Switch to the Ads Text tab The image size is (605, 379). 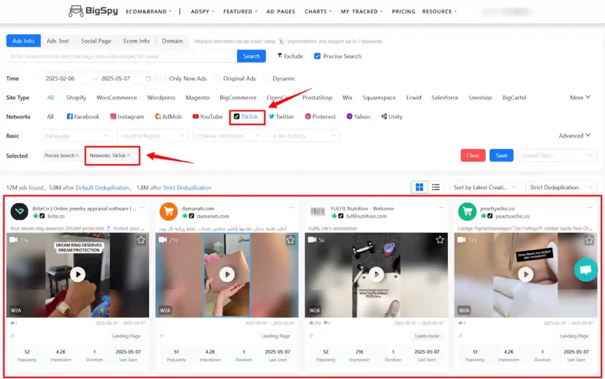58,41
